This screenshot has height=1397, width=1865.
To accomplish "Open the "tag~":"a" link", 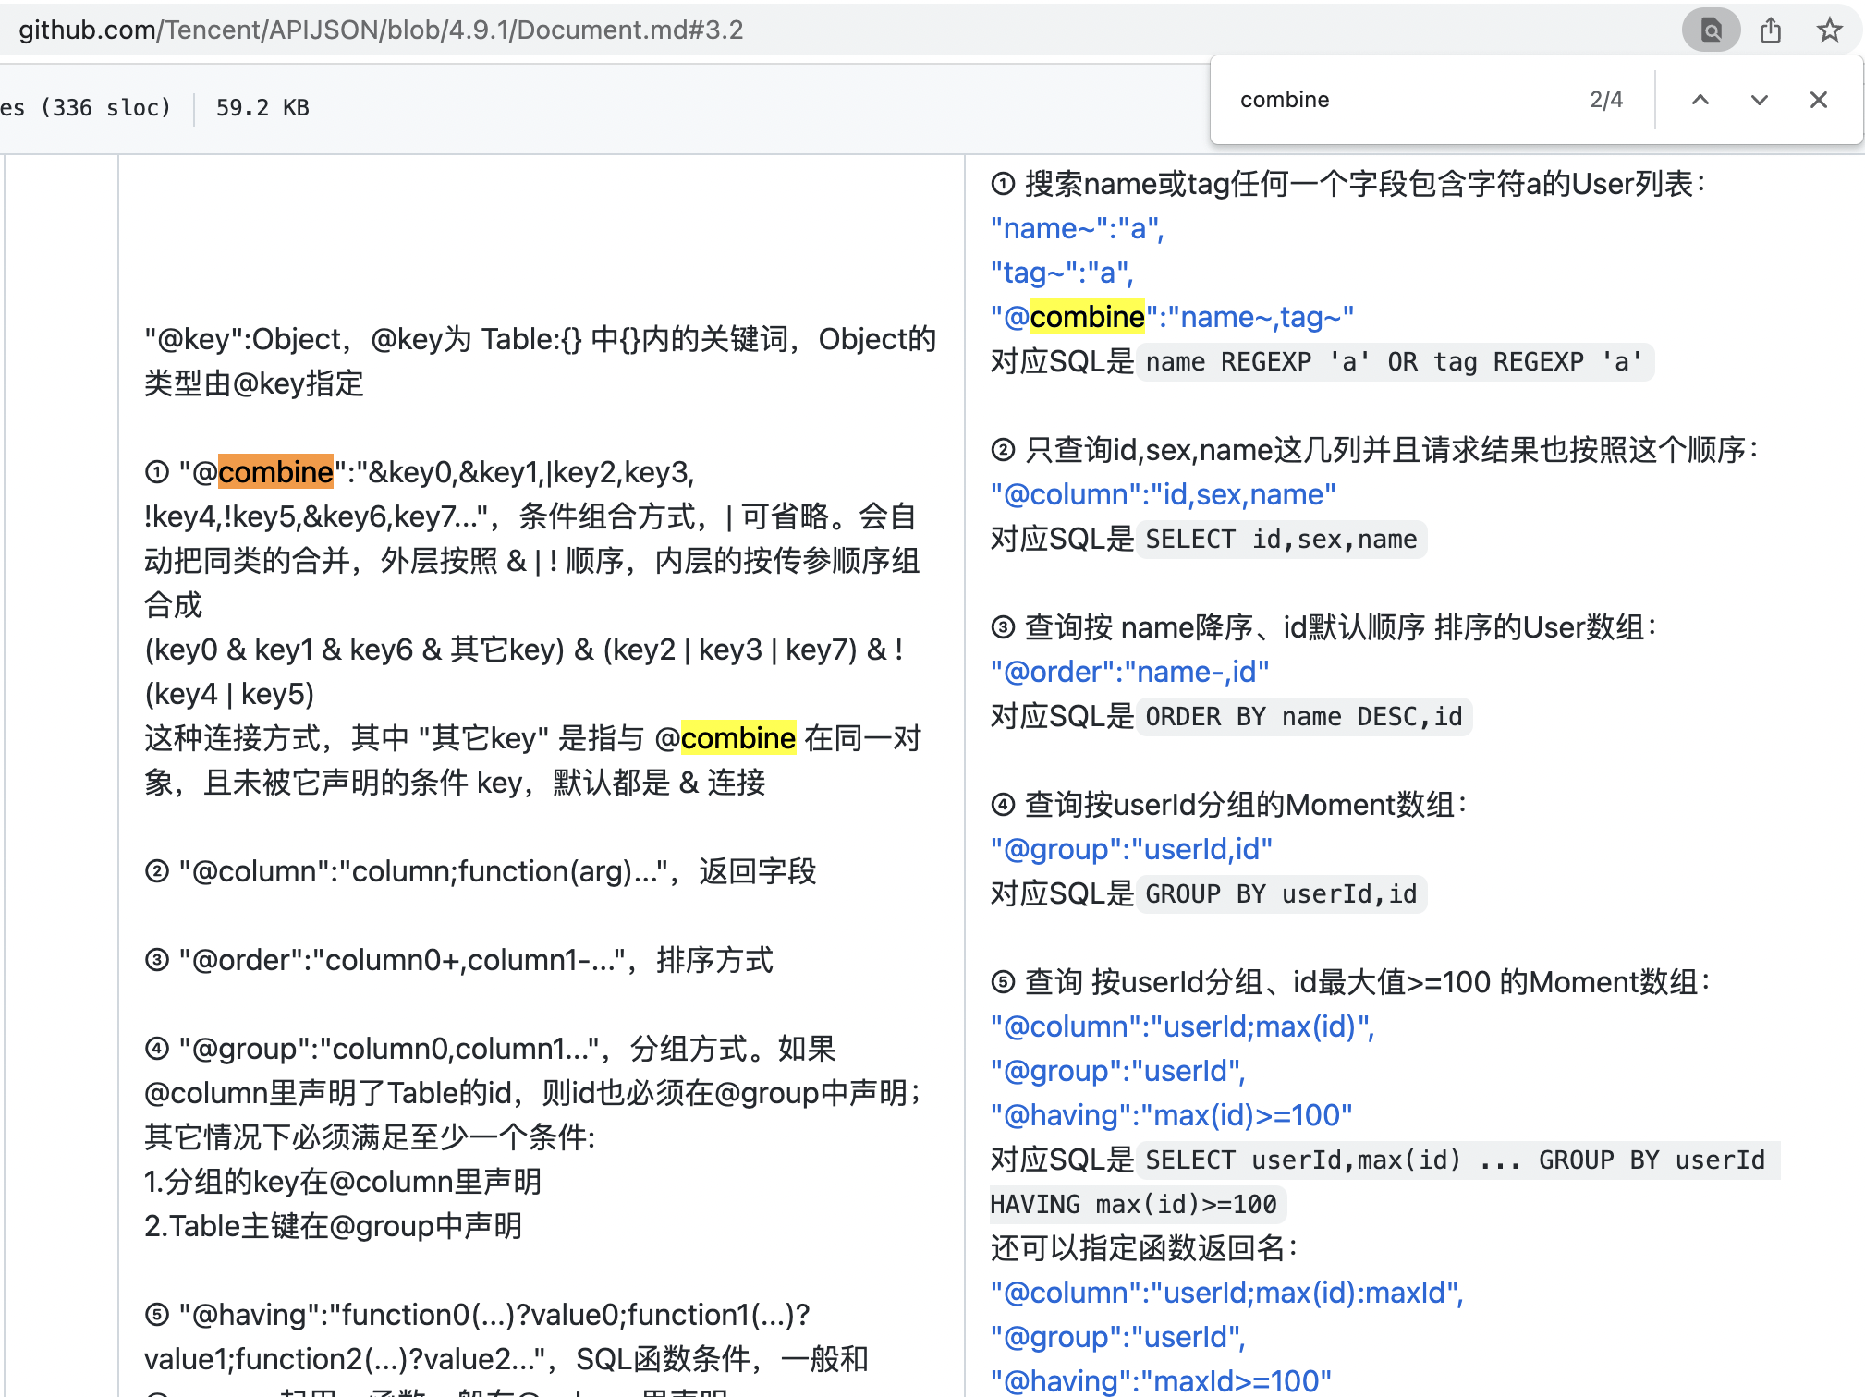I will coord(1061,273).
